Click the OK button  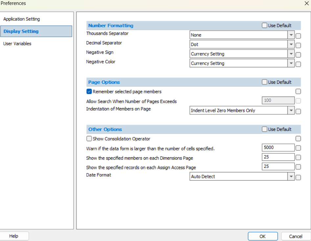pyautogui.click(x=263, y=236)
